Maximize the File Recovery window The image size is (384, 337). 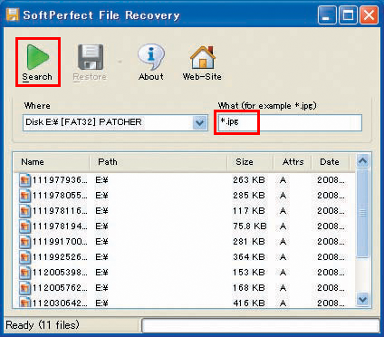click(x=348, y=15)
